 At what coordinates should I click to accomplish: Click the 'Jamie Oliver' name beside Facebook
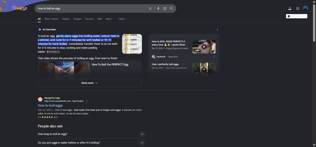point(173,57)
